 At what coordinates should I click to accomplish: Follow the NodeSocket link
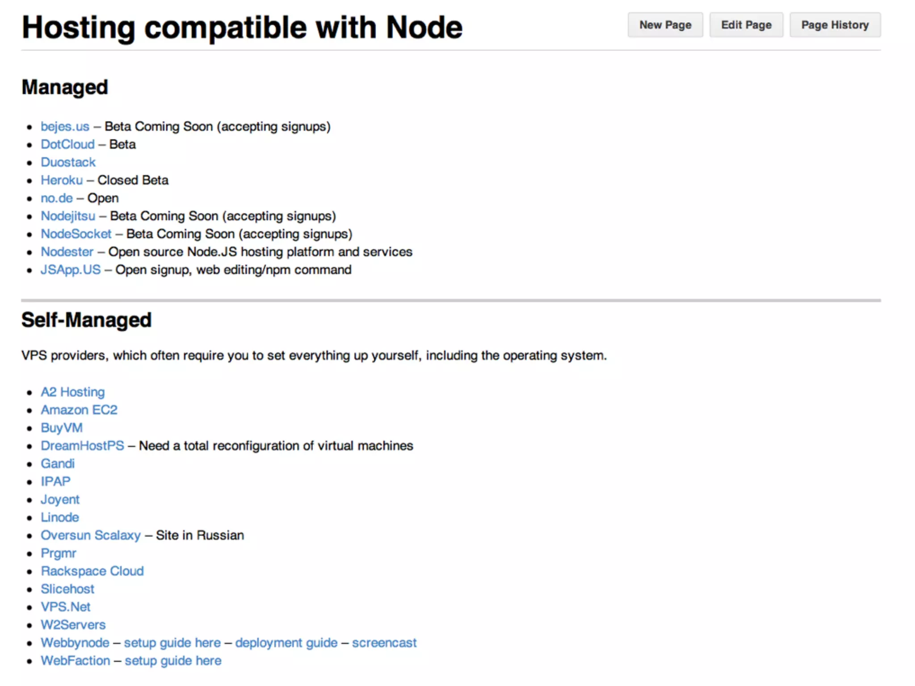76,234
